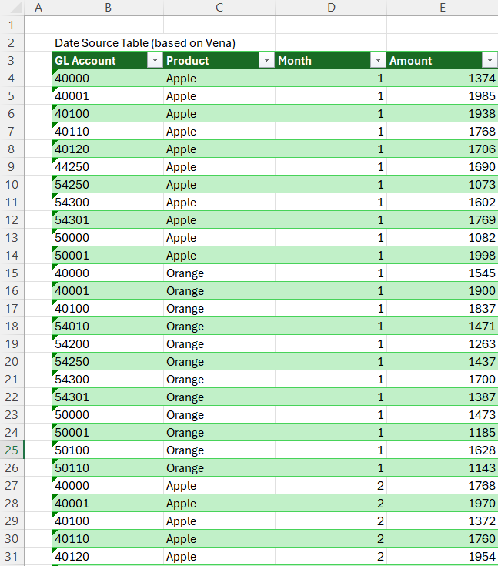This screenshot has width=498, height=566.
Task: Select row 3 header
Action: click(12, 61)
